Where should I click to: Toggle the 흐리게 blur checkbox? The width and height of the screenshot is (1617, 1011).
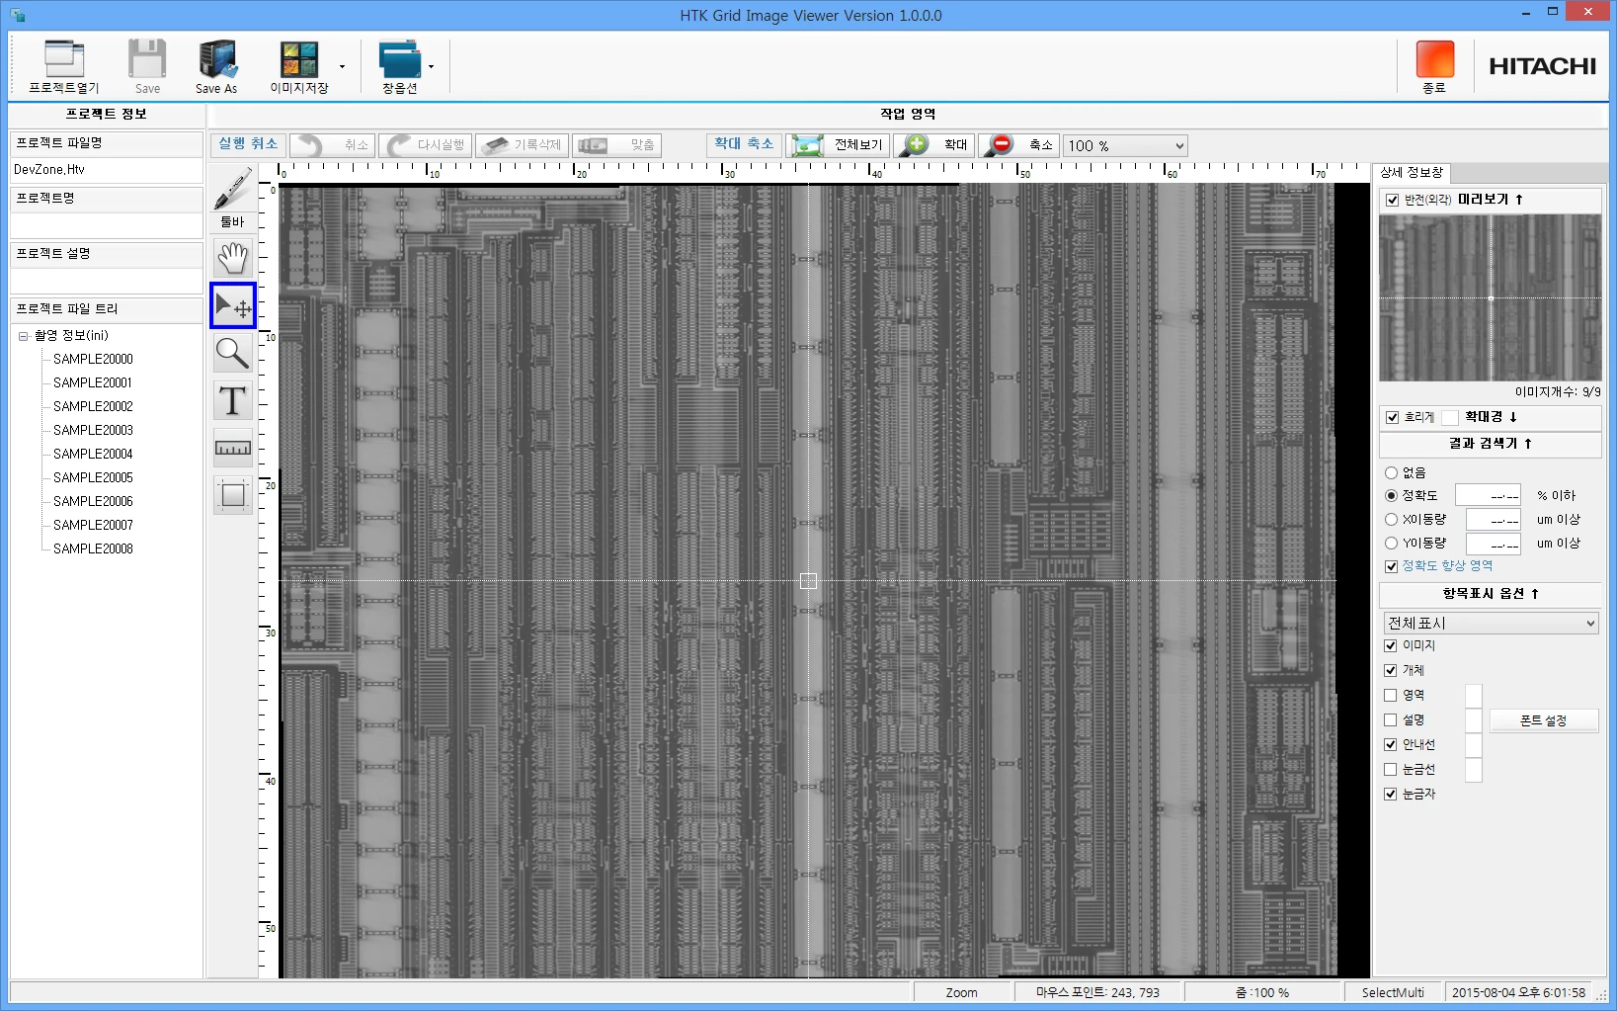(1392, 417)
